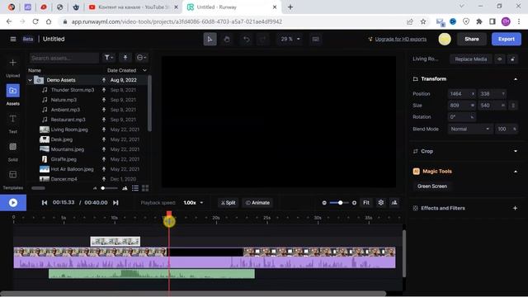Open the more options circle dropdown

tap(141, 58)
